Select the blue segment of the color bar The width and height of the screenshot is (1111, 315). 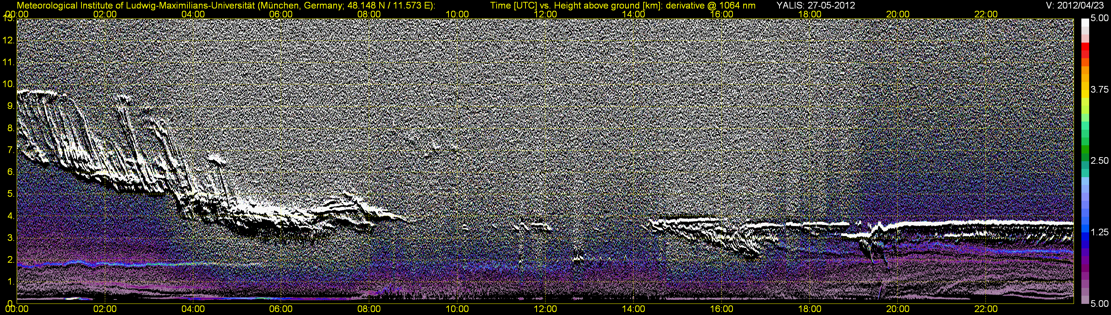click(1084, 237)
